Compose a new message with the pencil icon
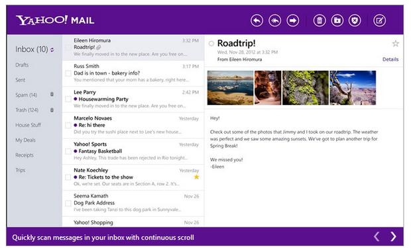The height and width of the screenshot is (248, 411). point(380,21)
